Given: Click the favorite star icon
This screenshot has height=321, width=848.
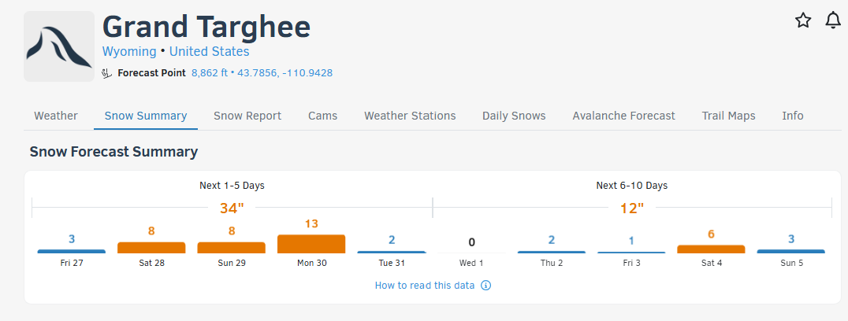Looking at the screenshot, I should click(803, 20).
